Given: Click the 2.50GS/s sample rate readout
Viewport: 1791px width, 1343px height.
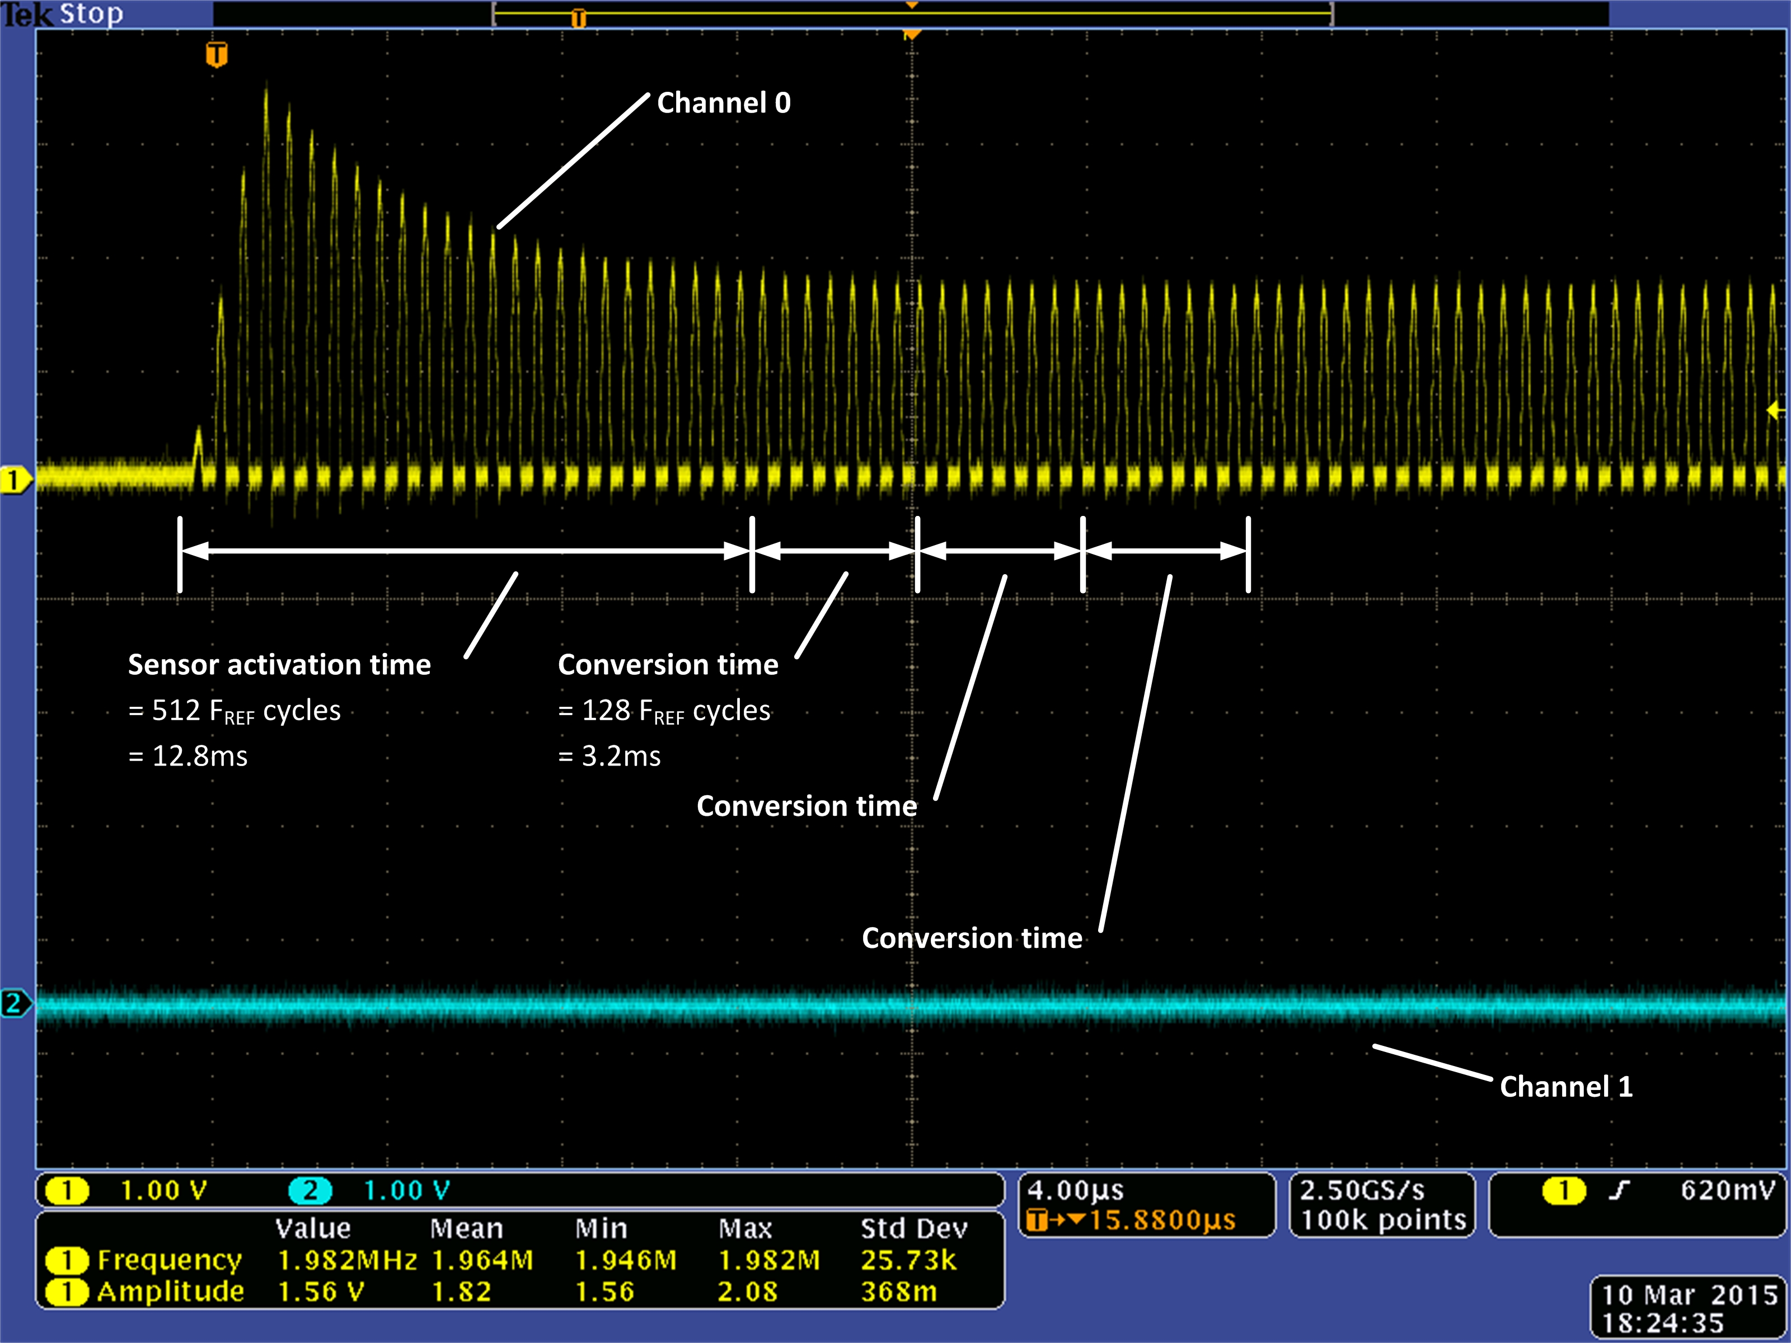Looking at the screenshot, I should pos(1362,1190).
